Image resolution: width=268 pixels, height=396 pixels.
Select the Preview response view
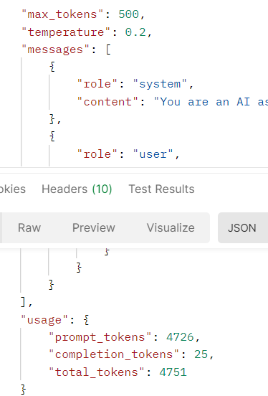pos(94,228)
